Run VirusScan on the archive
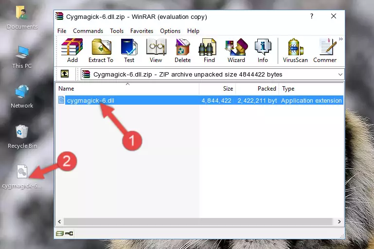This screenshot has width=374, height=249. point(295,50)
